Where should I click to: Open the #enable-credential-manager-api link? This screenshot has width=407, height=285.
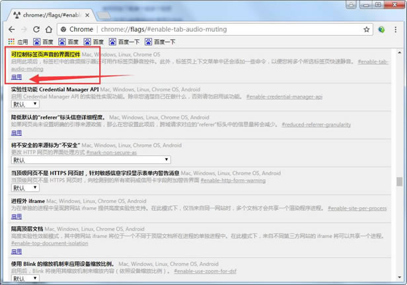284,97
